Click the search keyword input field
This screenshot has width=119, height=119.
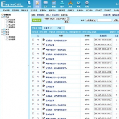click(x=105, y=20)
